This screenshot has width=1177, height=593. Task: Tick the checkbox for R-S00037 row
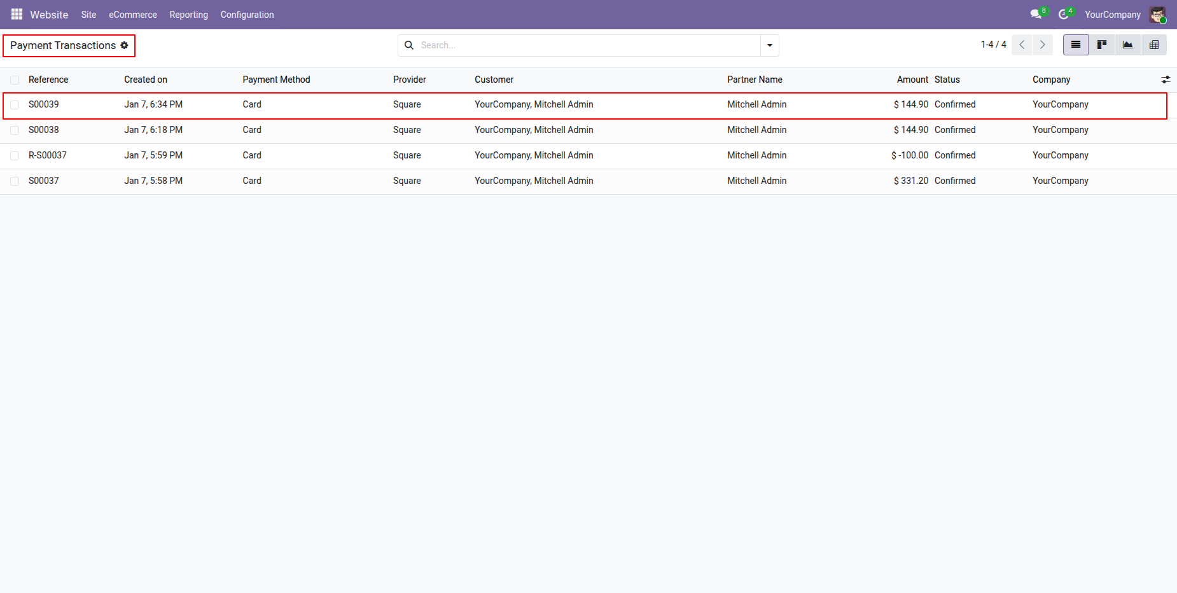[x=15, y=156]
